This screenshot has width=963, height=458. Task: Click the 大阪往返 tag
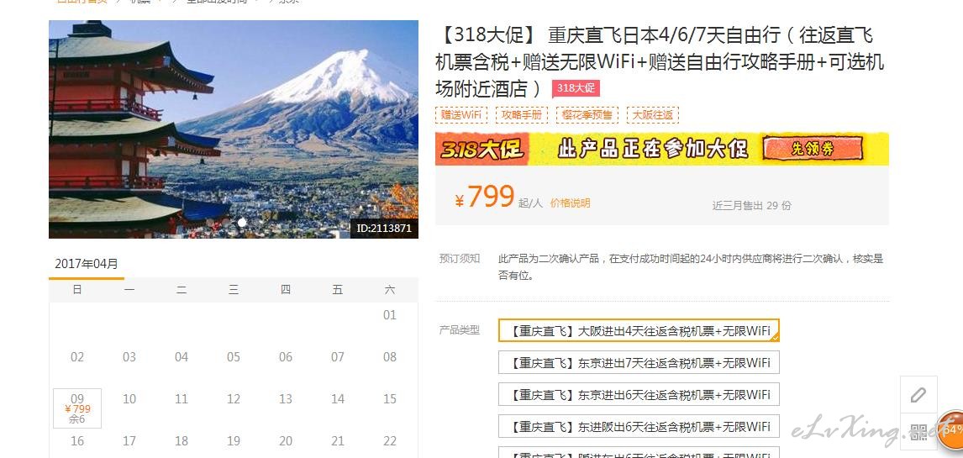[653, 115]
